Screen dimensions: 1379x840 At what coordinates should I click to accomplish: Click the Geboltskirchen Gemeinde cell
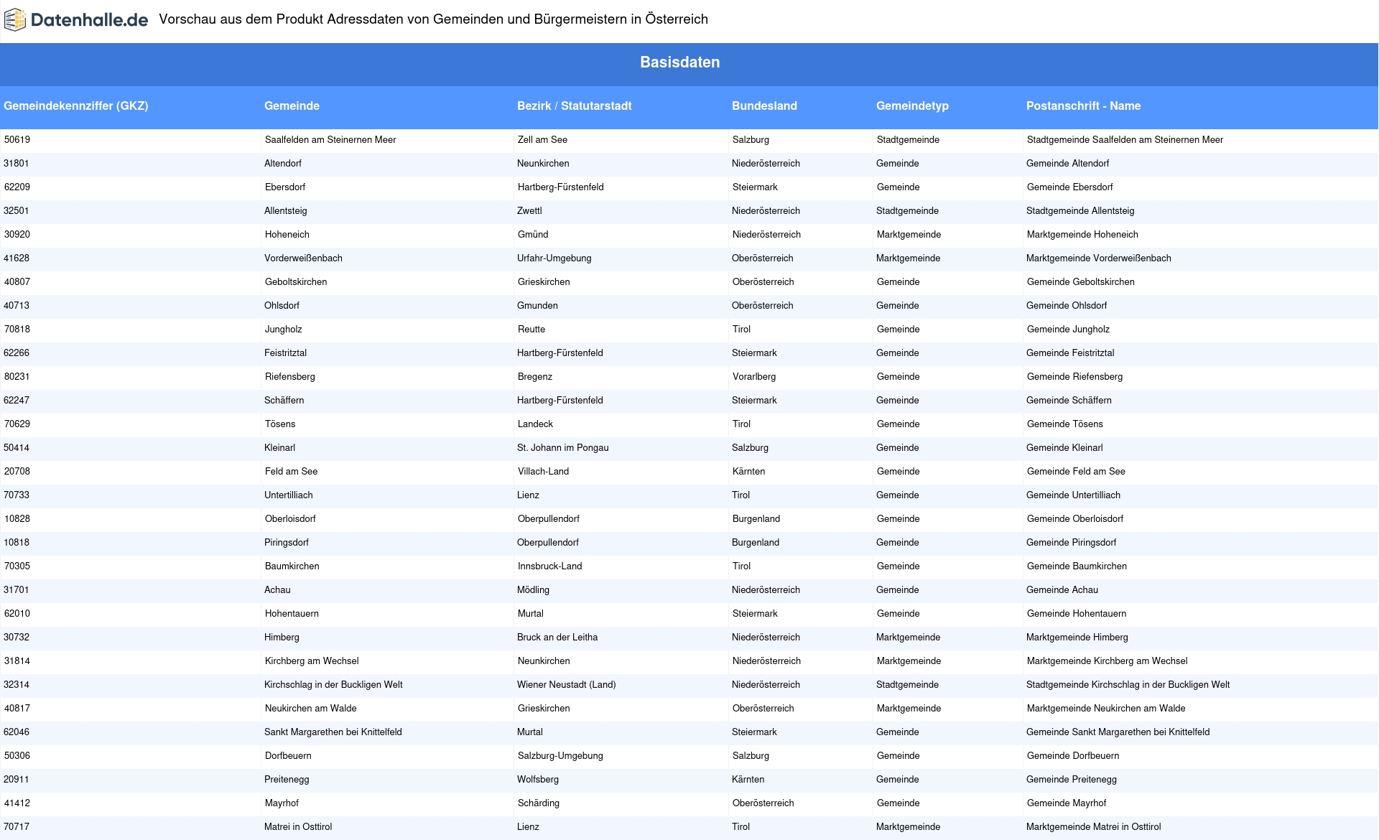point(387,282)
